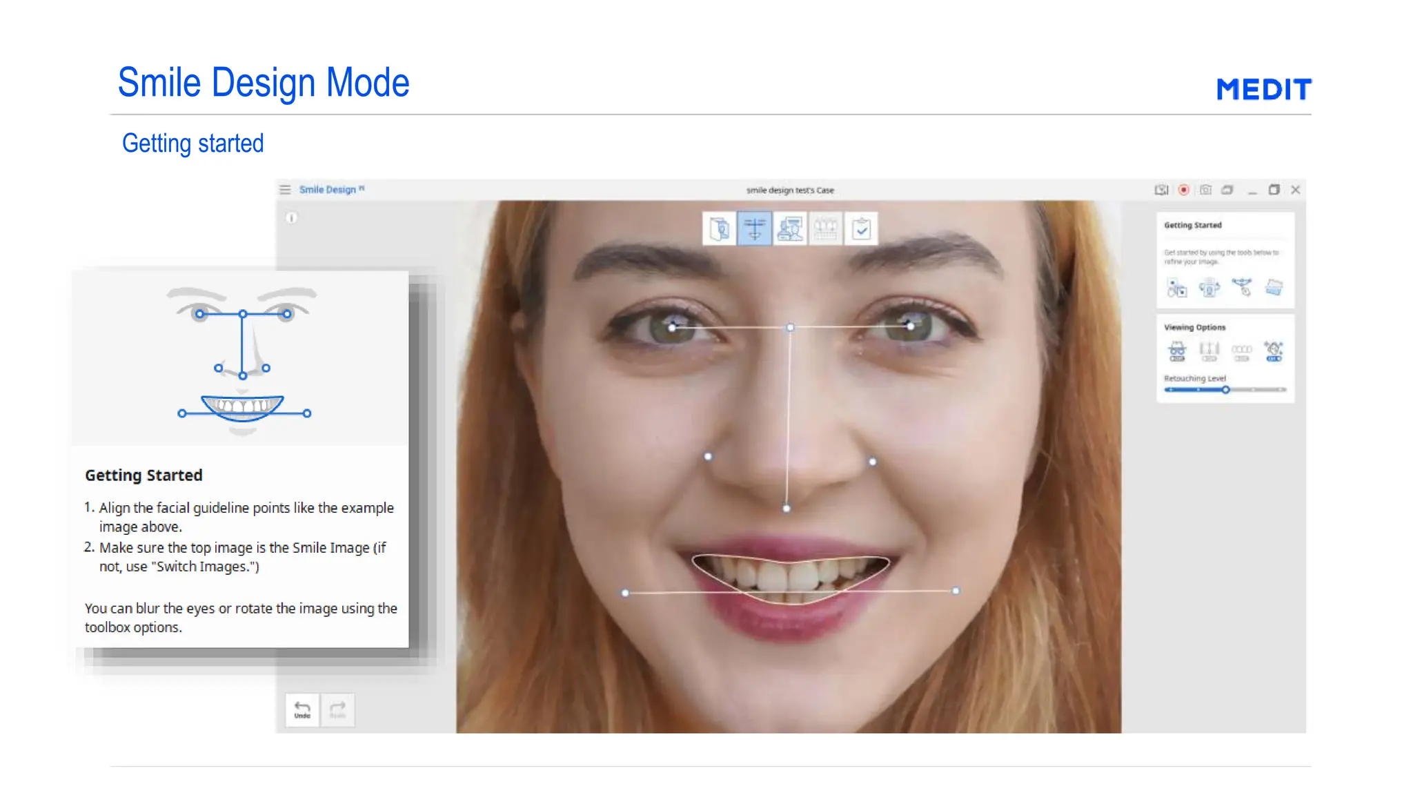The image size is (1413, 795).
Task: Click the reset guideline points tool icon
Action: 1242,287
